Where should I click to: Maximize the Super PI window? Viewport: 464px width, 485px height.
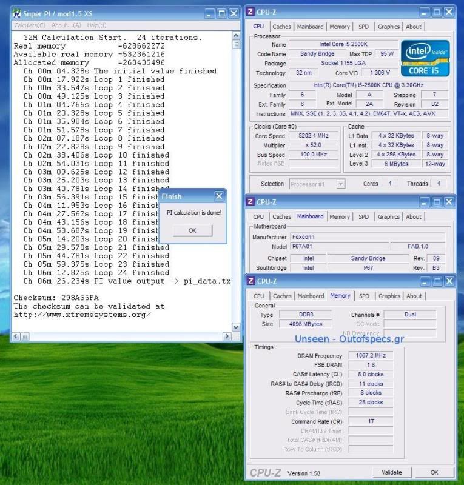[x=221, y=13]
